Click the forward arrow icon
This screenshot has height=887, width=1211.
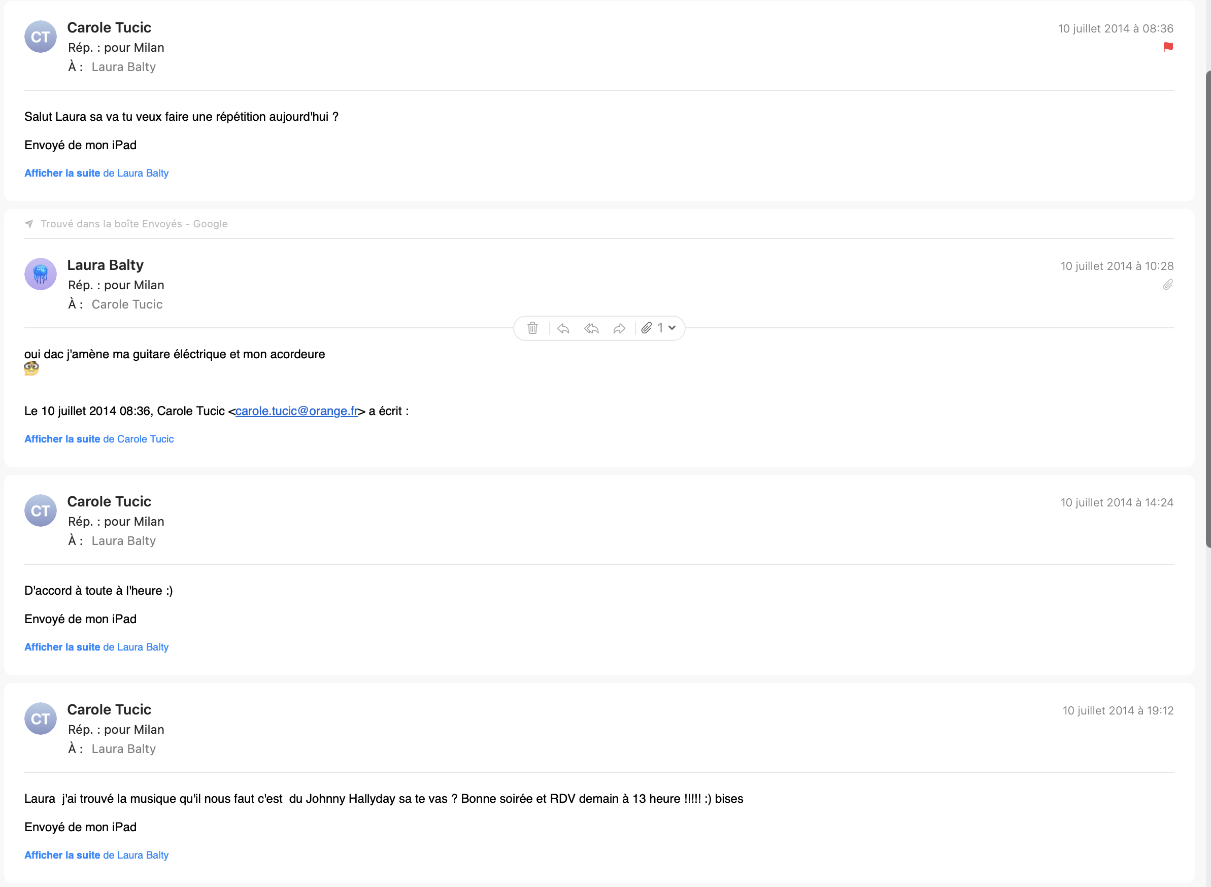click(x=619, y=328)
